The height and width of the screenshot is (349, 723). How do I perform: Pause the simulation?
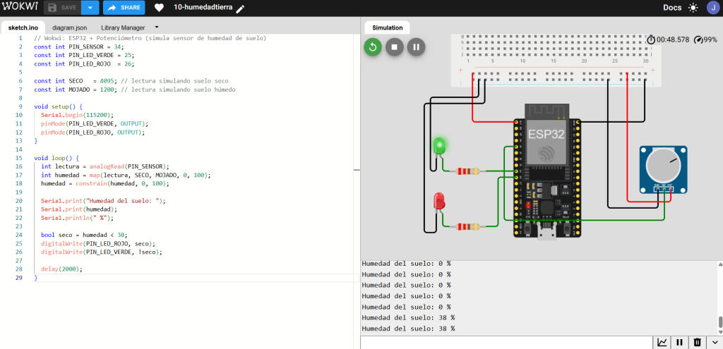point(416,47)
